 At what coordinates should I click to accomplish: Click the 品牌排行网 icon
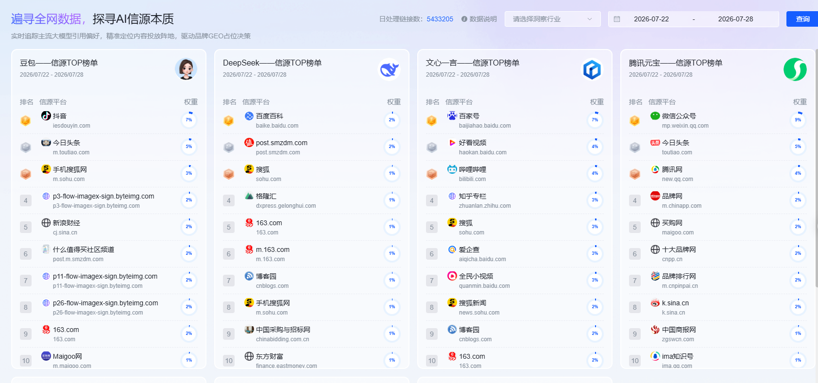coord(655,276)
